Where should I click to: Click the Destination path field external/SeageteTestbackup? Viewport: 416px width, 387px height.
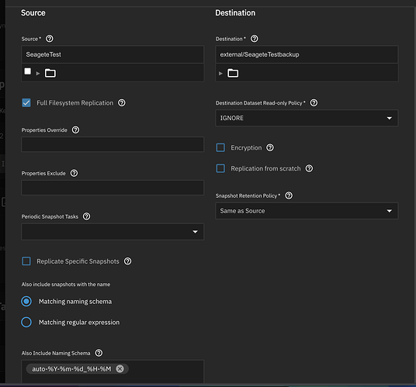coord(307,54)
